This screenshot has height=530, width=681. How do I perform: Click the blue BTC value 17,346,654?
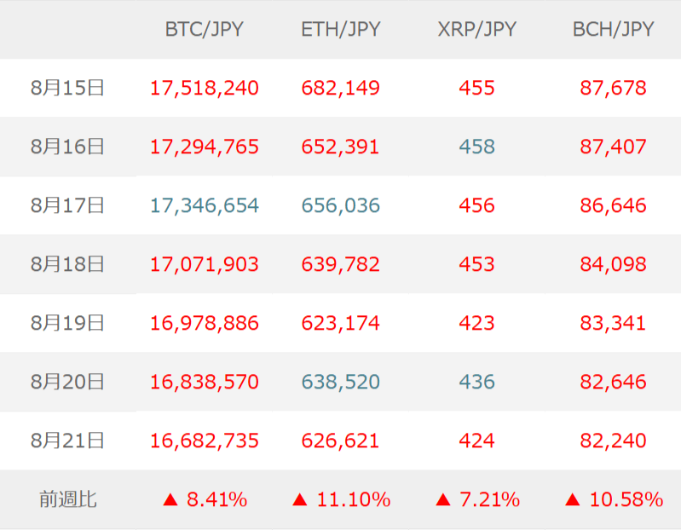pos(204,205)
